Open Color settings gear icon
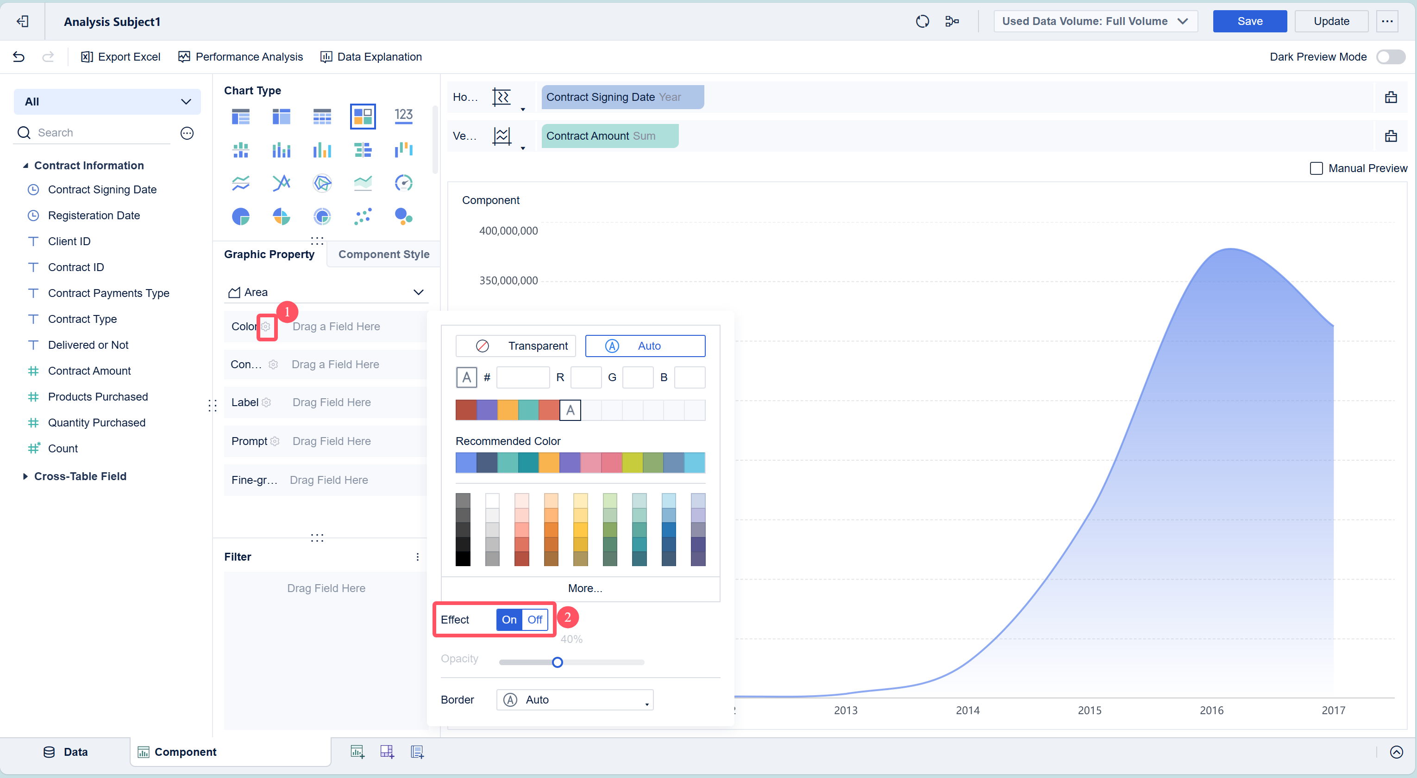This screenshot has height=778, width=1417. click(266, 327)
